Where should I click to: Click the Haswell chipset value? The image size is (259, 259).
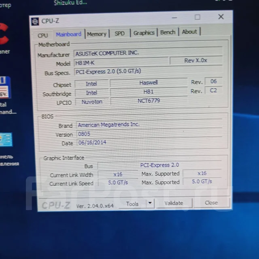tap(149, 83)
